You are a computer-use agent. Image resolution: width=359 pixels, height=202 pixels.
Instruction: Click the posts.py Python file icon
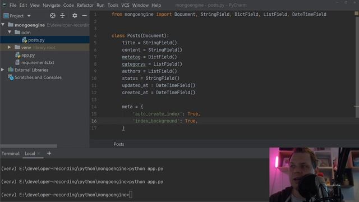click(x=25, y=40)
